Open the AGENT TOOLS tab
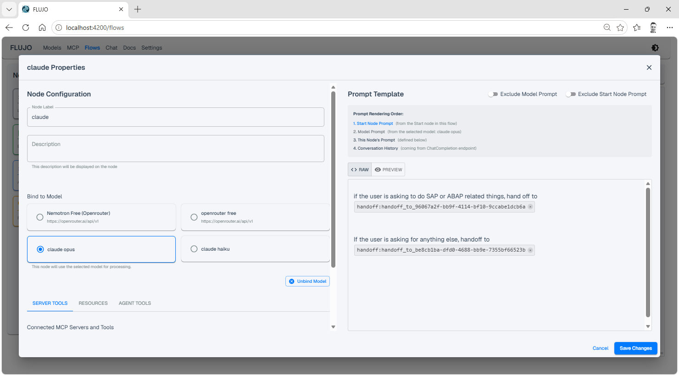The width and height of the screenshot is (679, 376). pyautogui.click(x=135, y=303)
